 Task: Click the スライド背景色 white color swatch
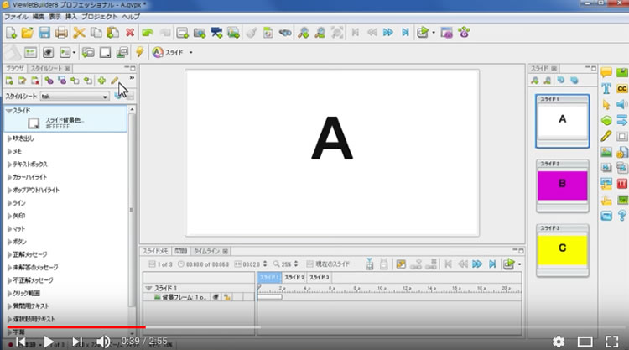coord(33,123)
